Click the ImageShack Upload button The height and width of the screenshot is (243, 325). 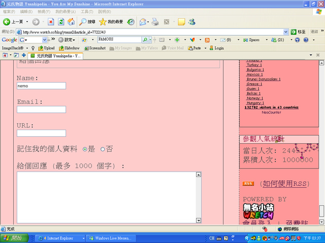coord(46,48)
